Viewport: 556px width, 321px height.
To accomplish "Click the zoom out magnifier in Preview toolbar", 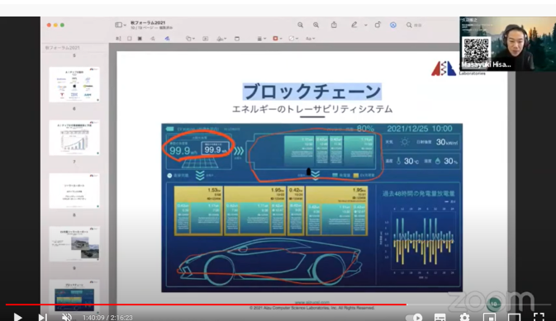I will point(301,25).
